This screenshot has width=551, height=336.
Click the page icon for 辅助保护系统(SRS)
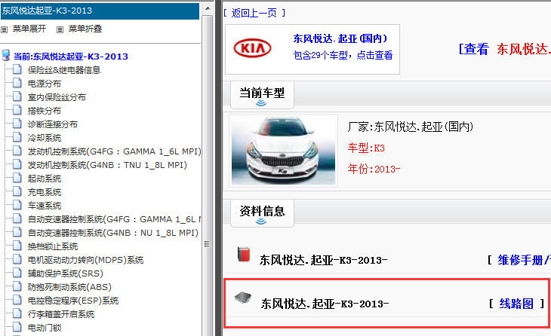point(17,273)
